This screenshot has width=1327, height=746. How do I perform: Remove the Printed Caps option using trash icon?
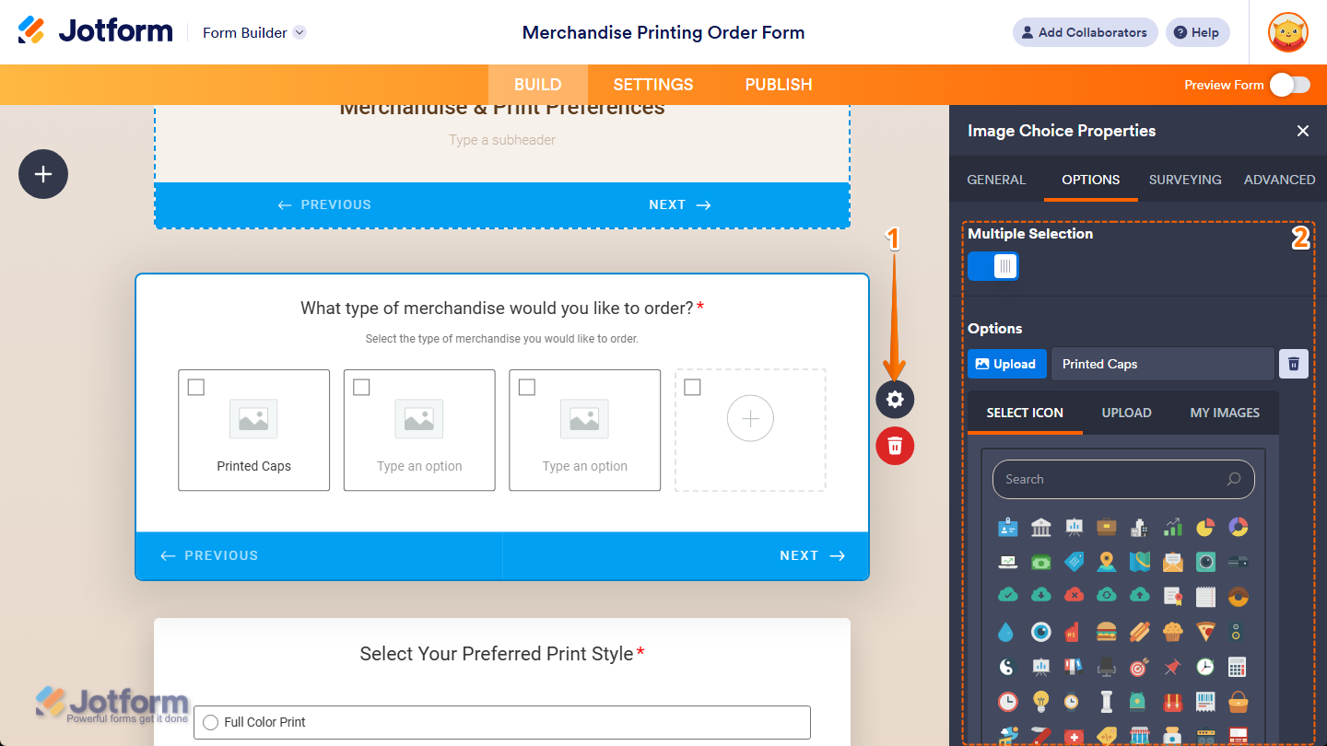1293,364
